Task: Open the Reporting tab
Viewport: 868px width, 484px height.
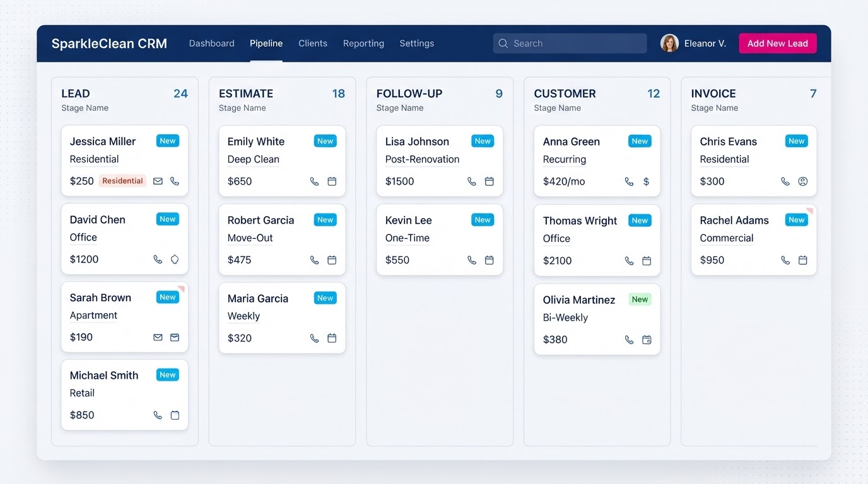Action: click(x=363, y=43)
